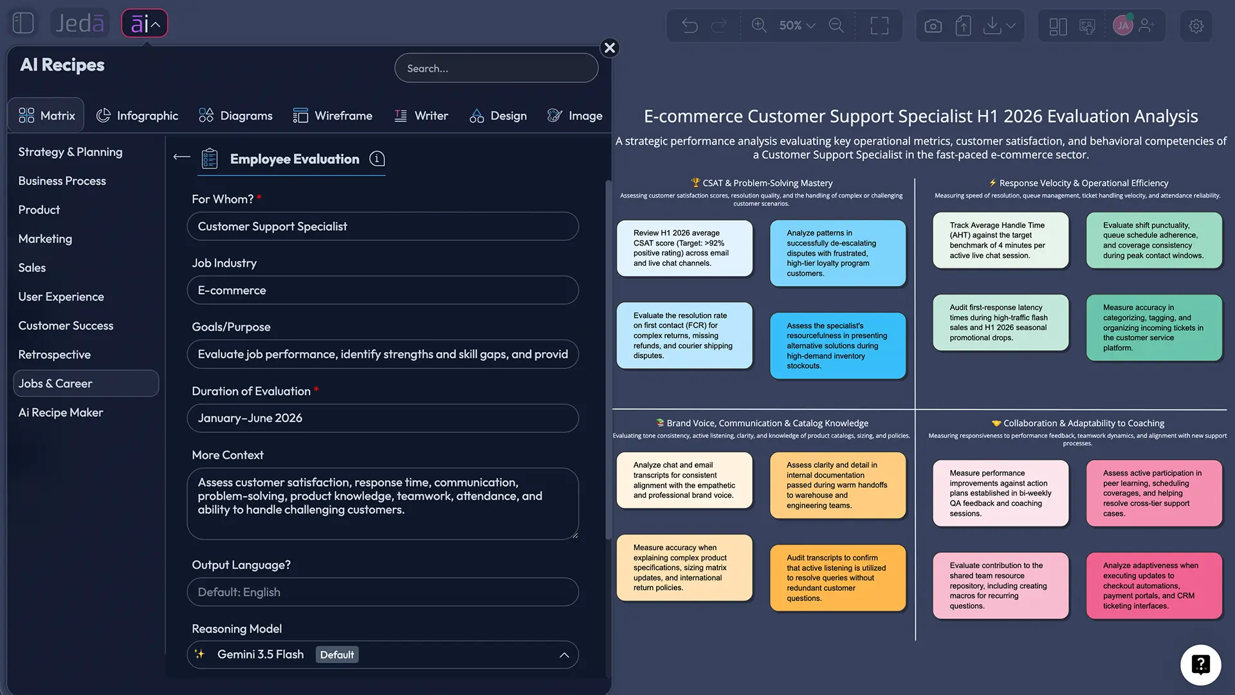
Task: Switch to the Design tab
Action: click(498, 115)
